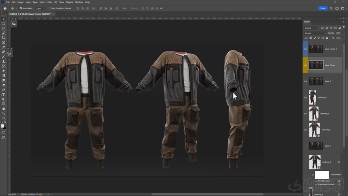Open more options three dots in options bar

tap(125, 8)
